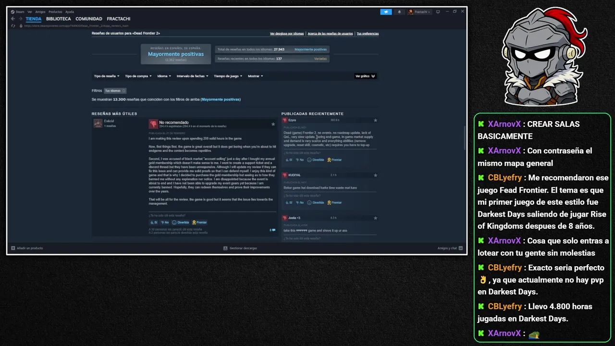The height and width of the screenshot is (346, 615).
Task: Click Variadas recent reviews link
Action: point(320,59)
